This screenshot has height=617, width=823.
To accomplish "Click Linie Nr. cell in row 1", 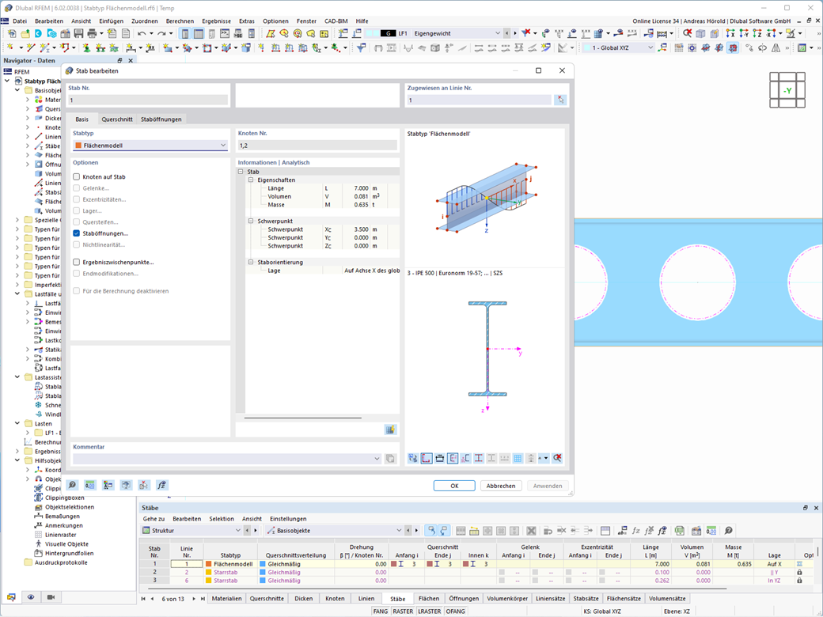I will [x=186, y=564].
